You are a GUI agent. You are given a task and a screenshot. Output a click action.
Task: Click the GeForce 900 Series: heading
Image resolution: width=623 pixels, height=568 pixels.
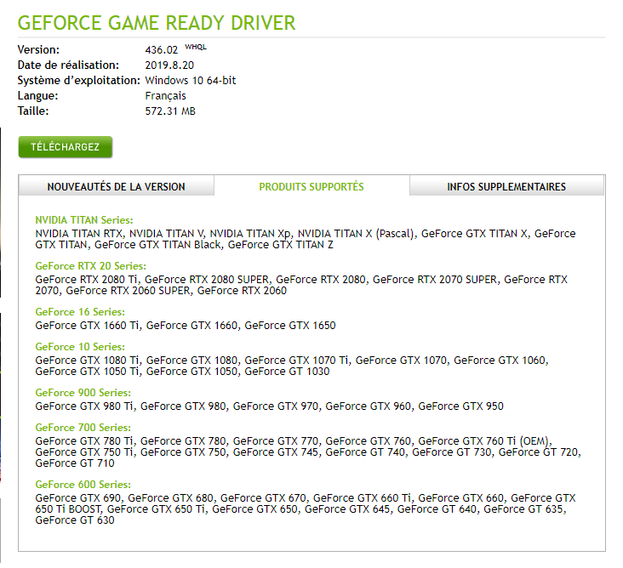83,393
